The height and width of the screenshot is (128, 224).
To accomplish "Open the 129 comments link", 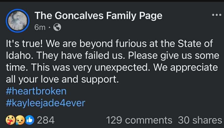I will tap(139, 120).
